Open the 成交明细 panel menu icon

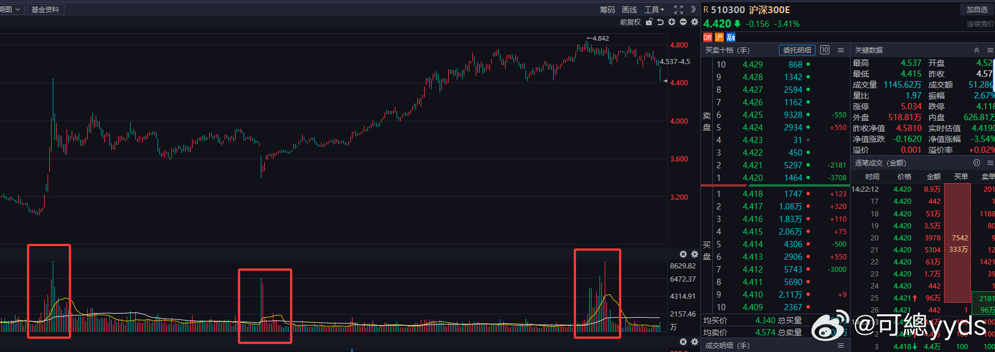[x=841, y=346]
